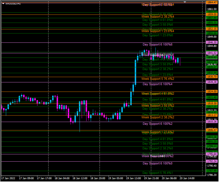Image resolution: width=219 pixels, height=182 pixels.
Task: Select the 'Day Support 3 50.0%4' label
Action: coord(158,65)
